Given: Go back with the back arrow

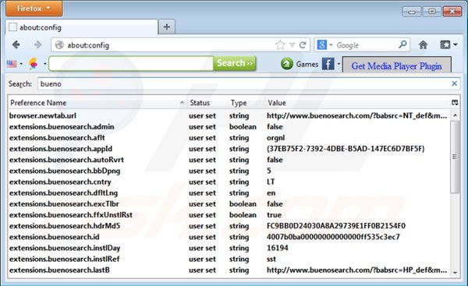Looking at the screenshot, I should 16,44.
